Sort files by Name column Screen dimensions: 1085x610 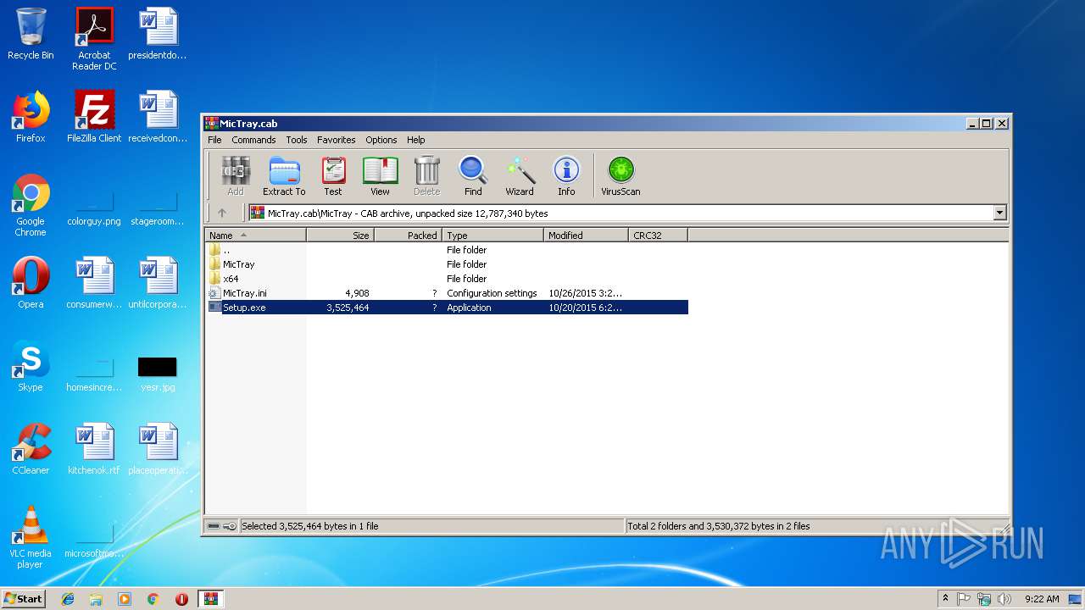[x=255, y=236]
